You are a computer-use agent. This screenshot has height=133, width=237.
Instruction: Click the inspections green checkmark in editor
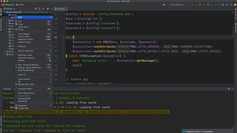point(232,13)
